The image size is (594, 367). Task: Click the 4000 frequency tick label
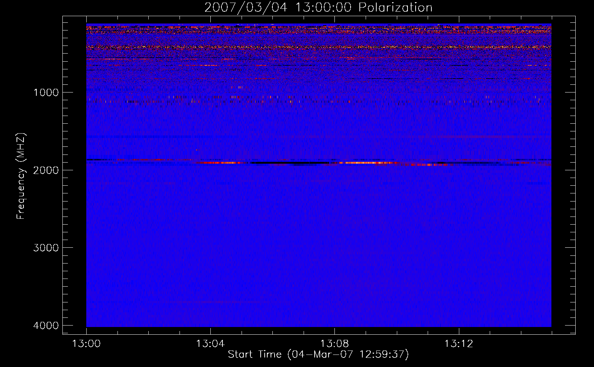pos(46,326)
